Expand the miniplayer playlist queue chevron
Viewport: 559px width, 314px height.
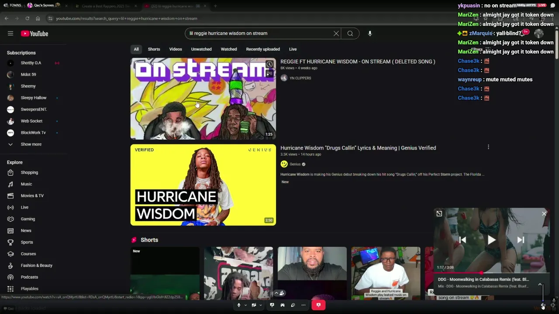coord(540,284)
